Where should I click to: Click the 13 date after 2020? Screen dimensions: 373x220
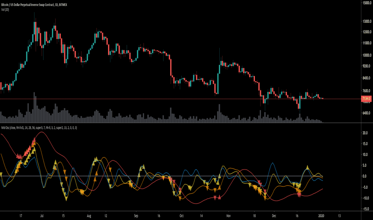click(339, 216)
